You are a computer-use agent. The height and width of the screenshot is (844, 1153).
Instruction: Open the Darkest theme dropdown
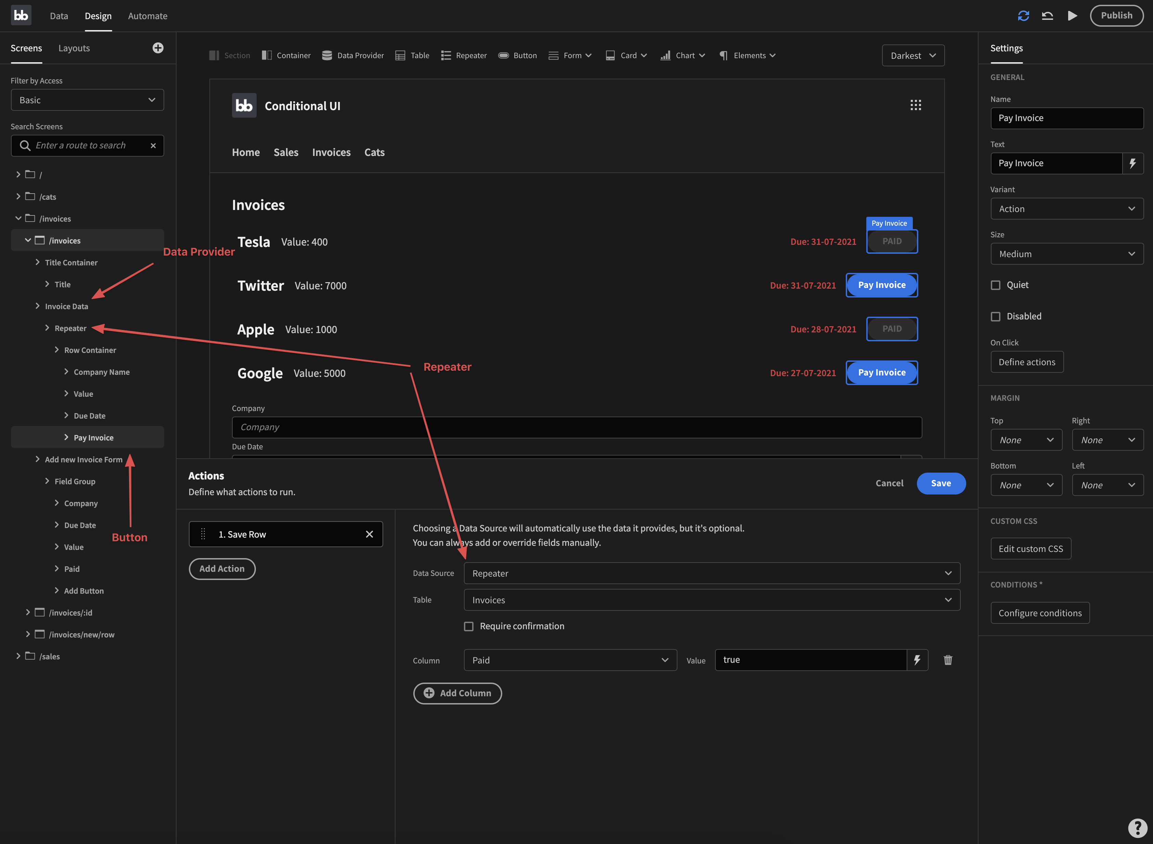point(913,55)
